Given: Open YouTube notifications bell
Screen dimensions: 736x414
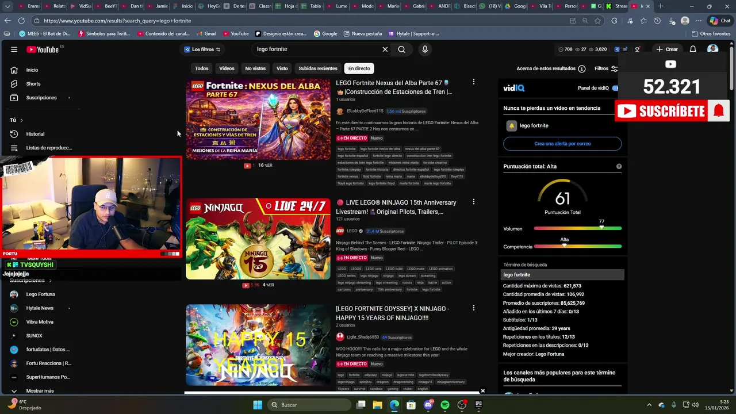Looking at the screenshot, I should [693, 49].
